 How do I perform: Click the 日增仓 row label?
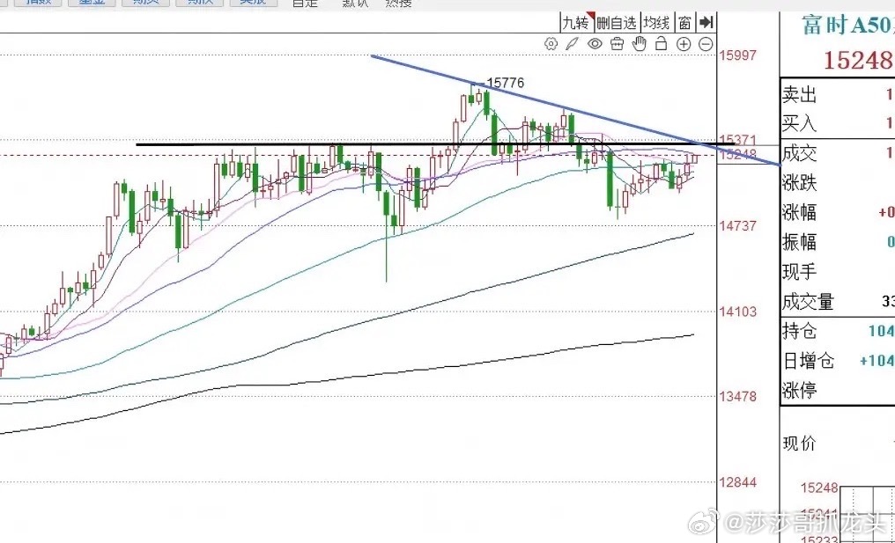(x=808, y=361)
